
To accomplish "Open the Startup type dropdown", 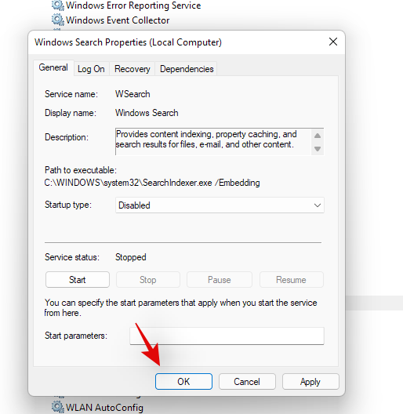I will [x=220, y=205].
